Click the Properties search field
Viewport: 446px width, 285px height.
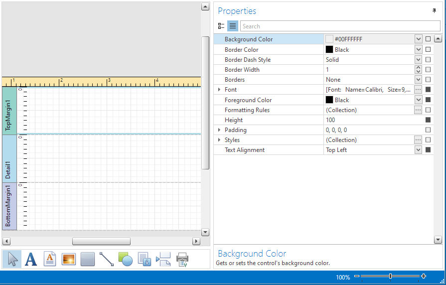coord(340,26)
